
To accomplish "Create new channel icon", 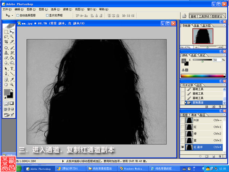I will click(213, 156).
